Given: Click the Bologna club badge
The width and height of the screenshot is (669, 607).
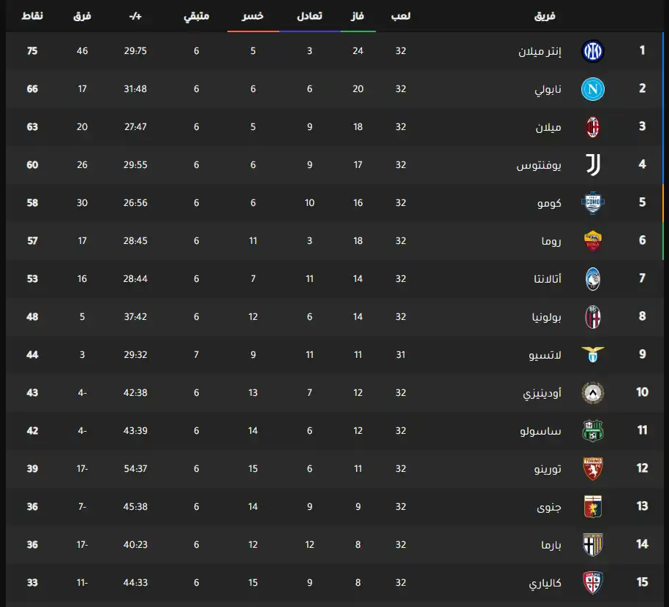Looking at the screenshot, I should click(592, 317).
